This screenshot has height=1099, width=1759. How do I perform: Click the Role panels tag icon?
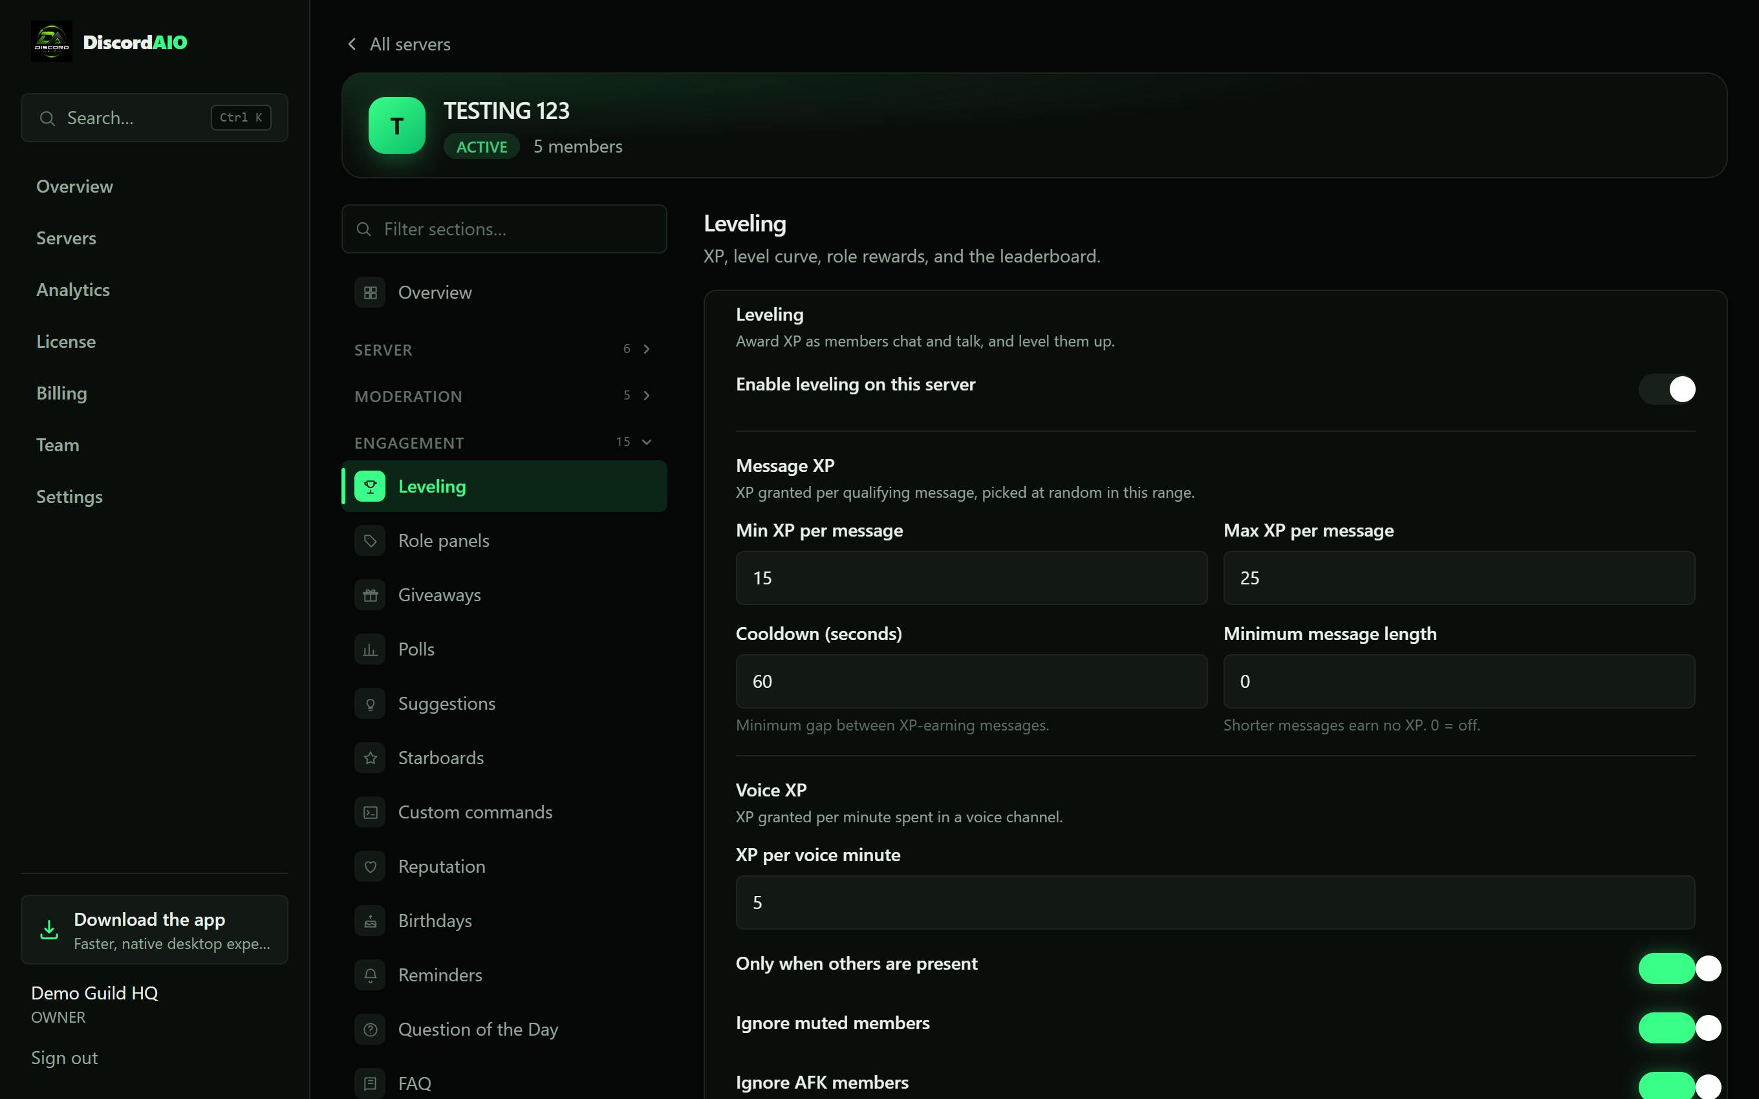(x=370, y=541)
